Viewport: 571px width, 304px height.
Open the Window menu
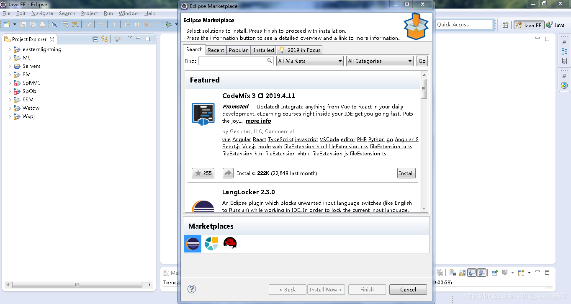(x=129, y=13)
